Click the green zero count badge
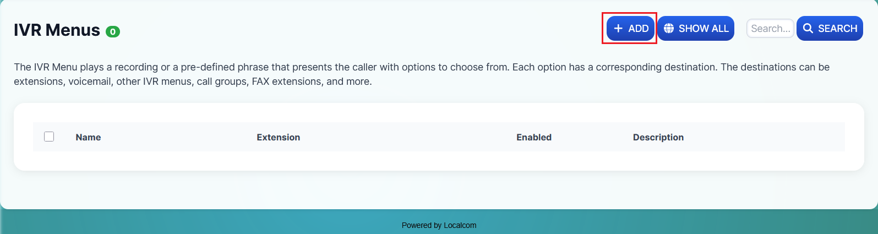The image size is (878, 234). (x=113, y=32)
